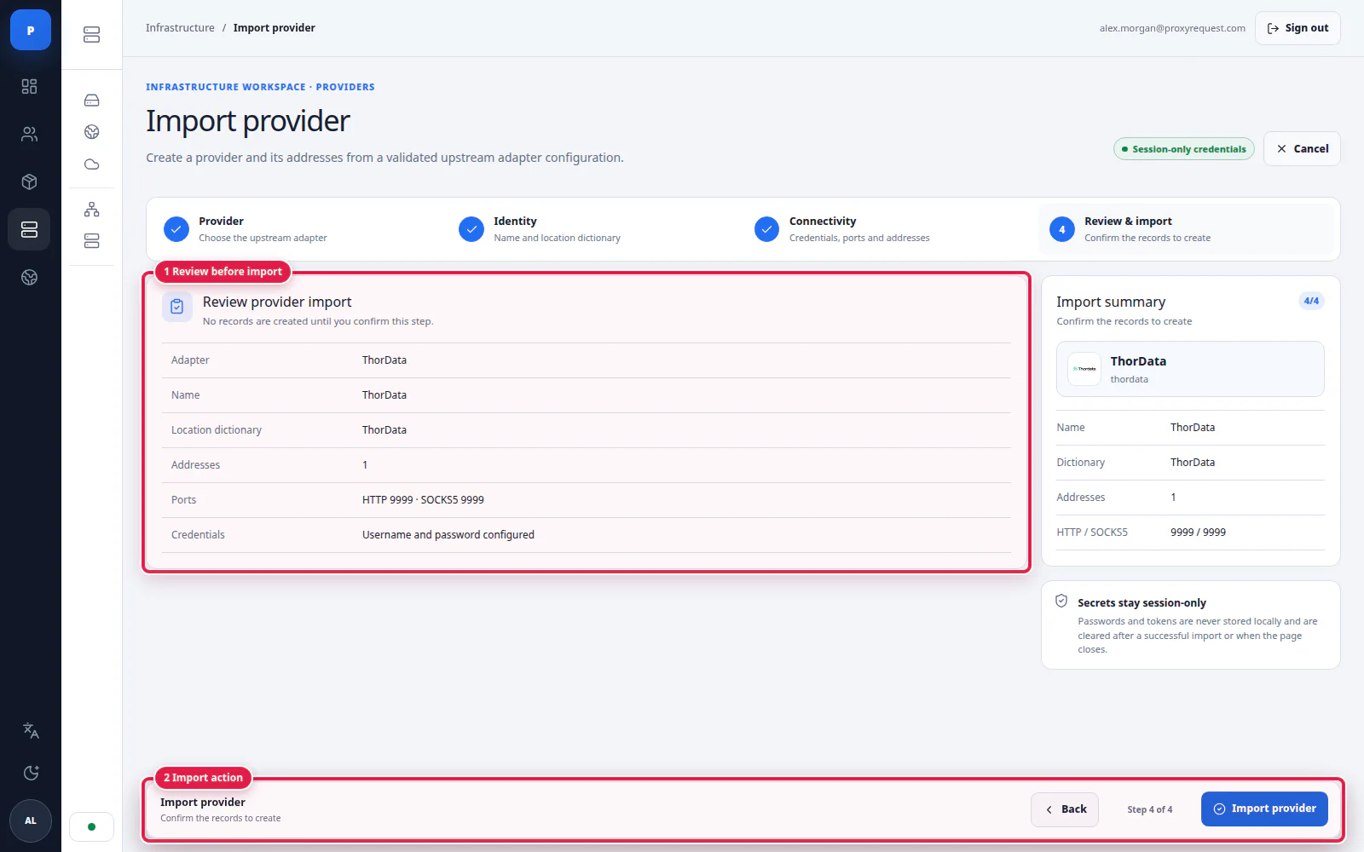Go back to the previous step
The image size is (1364, 852).
pos(1065,809)
